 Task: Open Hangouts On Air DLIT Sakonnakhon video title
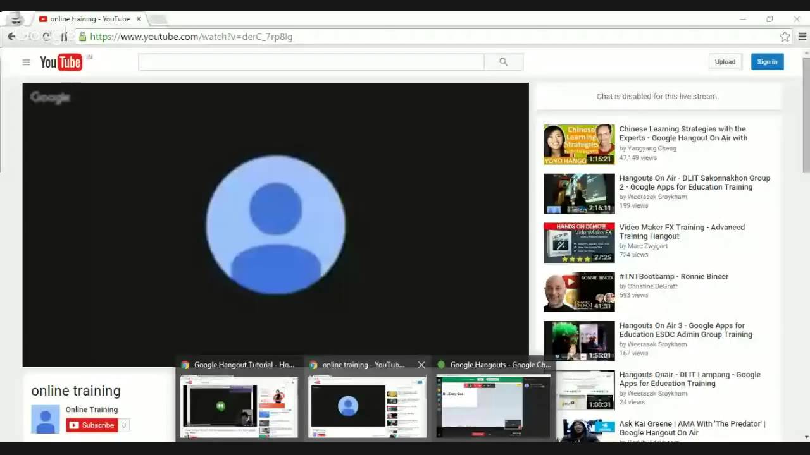(694, 183)
